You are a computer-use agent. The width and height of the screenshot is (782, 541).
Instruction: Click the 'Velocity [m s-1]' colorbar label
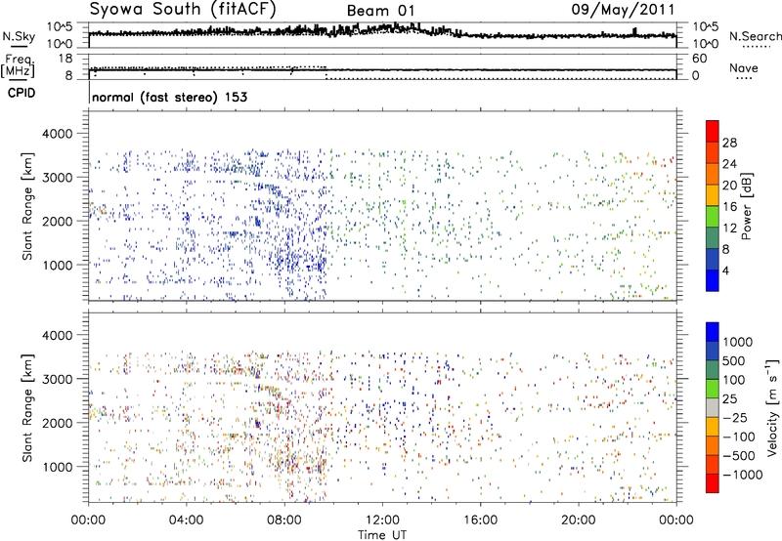coord(772,407)
